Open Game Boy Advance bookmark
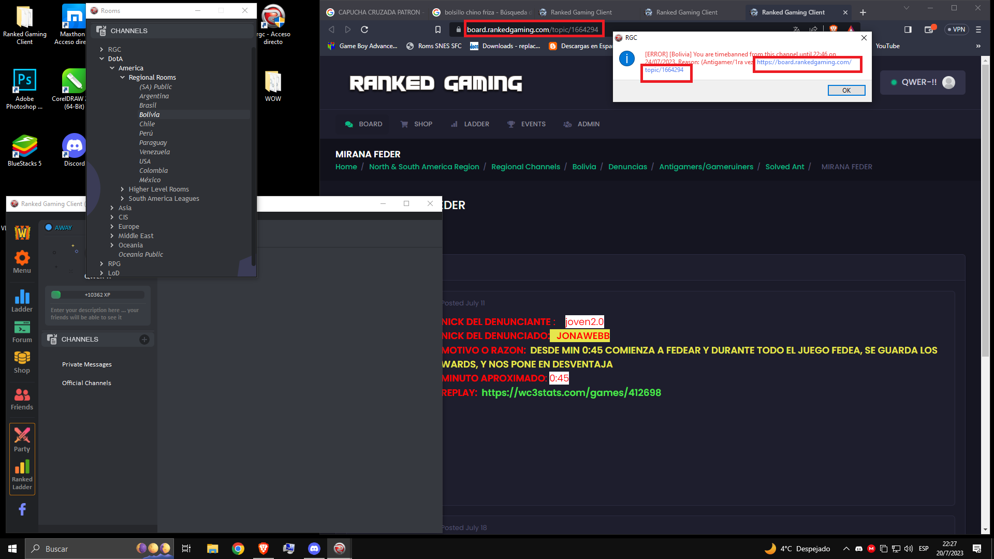The height and width of the screenshot is (559, 994). click(x=362, y=46)
